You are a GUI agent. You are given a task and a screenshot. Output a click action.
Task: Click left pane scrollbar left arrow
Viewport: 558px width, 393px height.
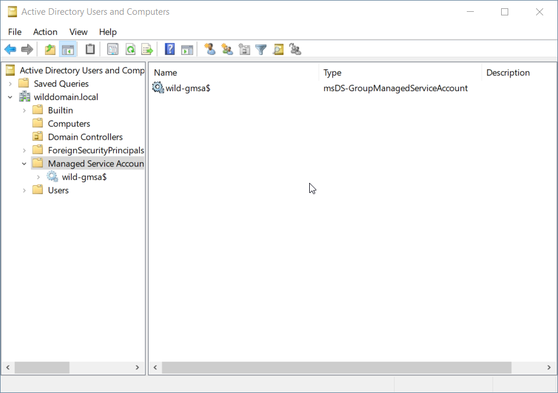tap(8, 368)
